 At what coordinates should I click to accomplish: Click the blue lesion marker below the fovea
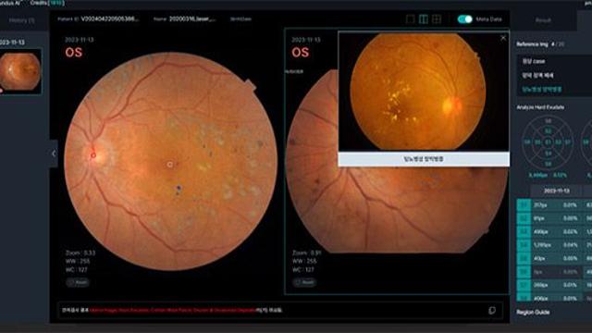pos(179,188)
